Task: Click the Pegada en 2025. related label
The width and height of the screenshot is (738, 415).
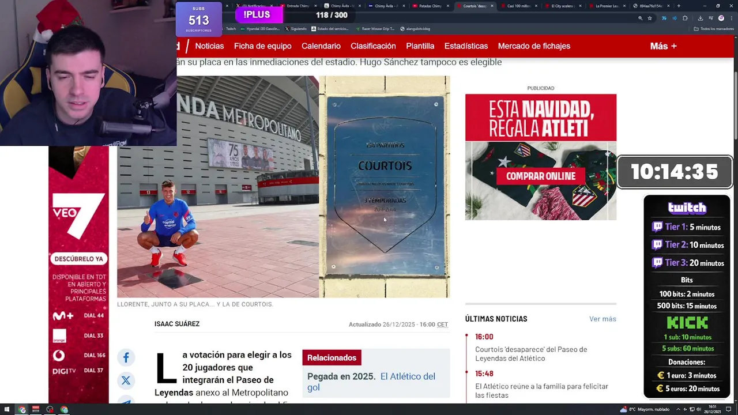Action: coord(341,376)
